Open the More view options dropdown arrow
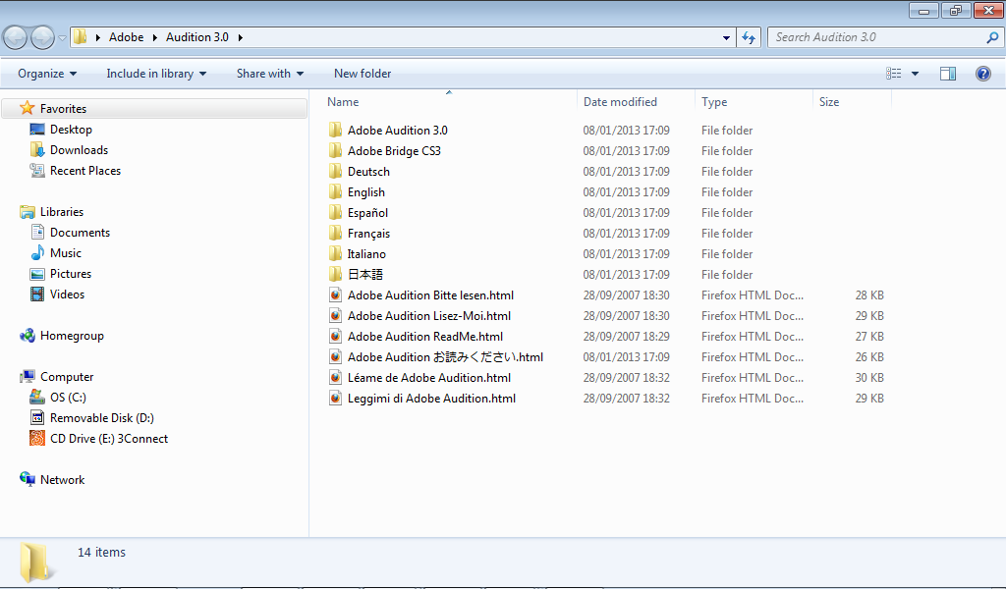 (916, 74)
